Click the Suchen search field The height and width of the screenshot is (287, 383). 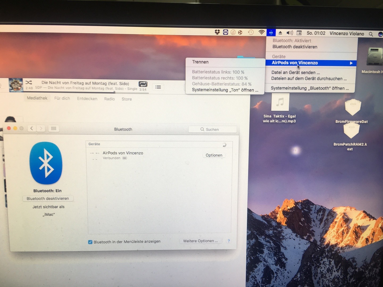[x=213, y=129]
